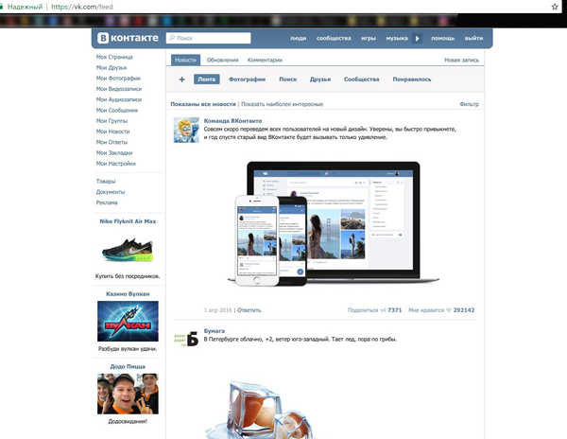Open Мои Друзья in sidebar
The width and height of the screenshot is (567, 439).
pyautogui.click(x=112, y=68)
